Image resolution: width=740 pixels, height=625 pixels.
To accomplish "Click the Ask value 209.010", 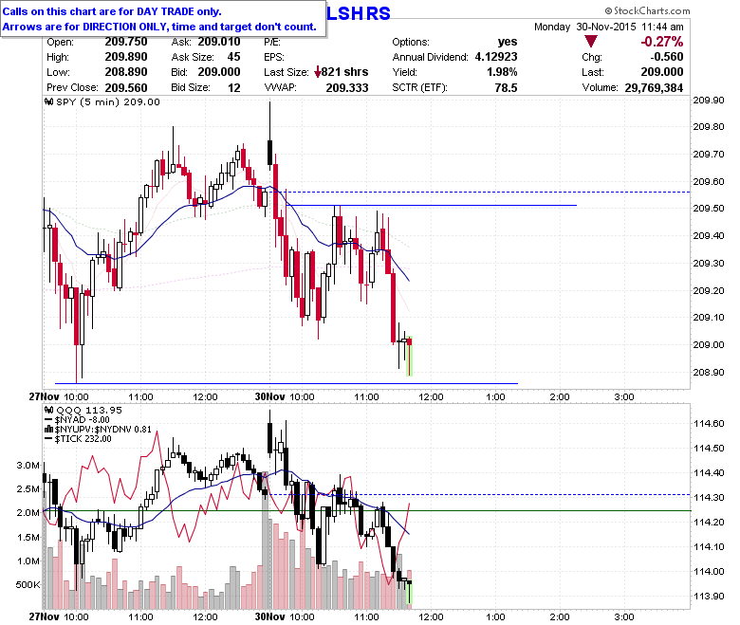I will pos(219,42).
